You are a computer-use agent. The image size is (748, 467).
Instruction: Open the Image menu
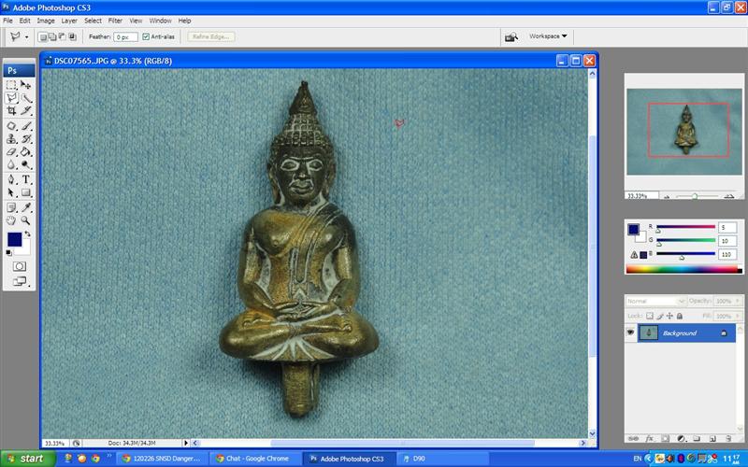45,20
